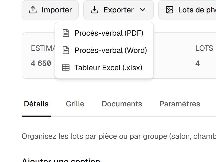Viewport: 216px width, 162px height.
Task: Choose Procès-verbal (Word) export option
Action: [104, 50]
